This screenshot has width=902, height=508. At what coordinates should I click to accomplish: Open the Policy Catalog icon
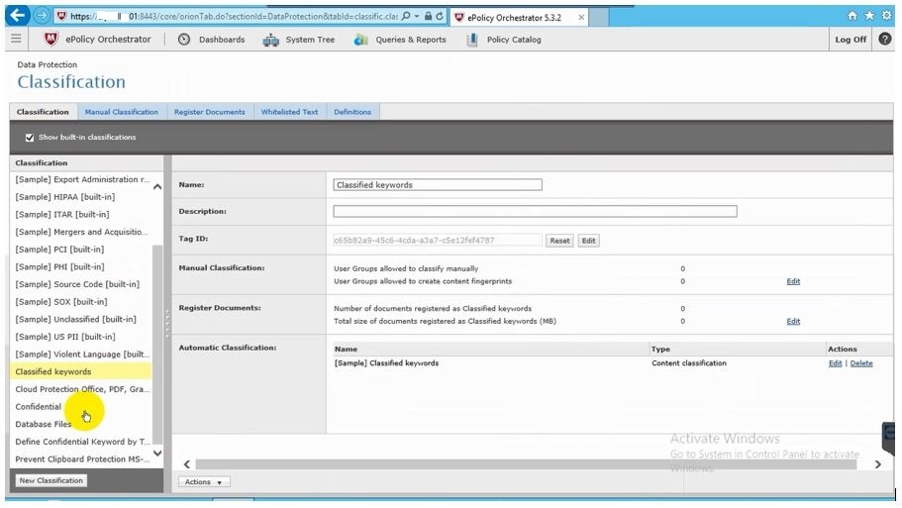click(471, 40)
